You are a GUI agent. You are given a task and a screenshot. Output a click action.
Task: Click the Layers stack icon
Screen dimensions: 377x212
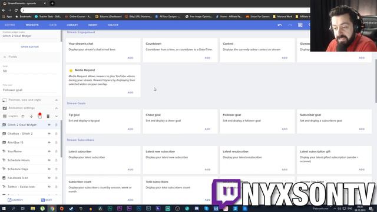[5, 116]
